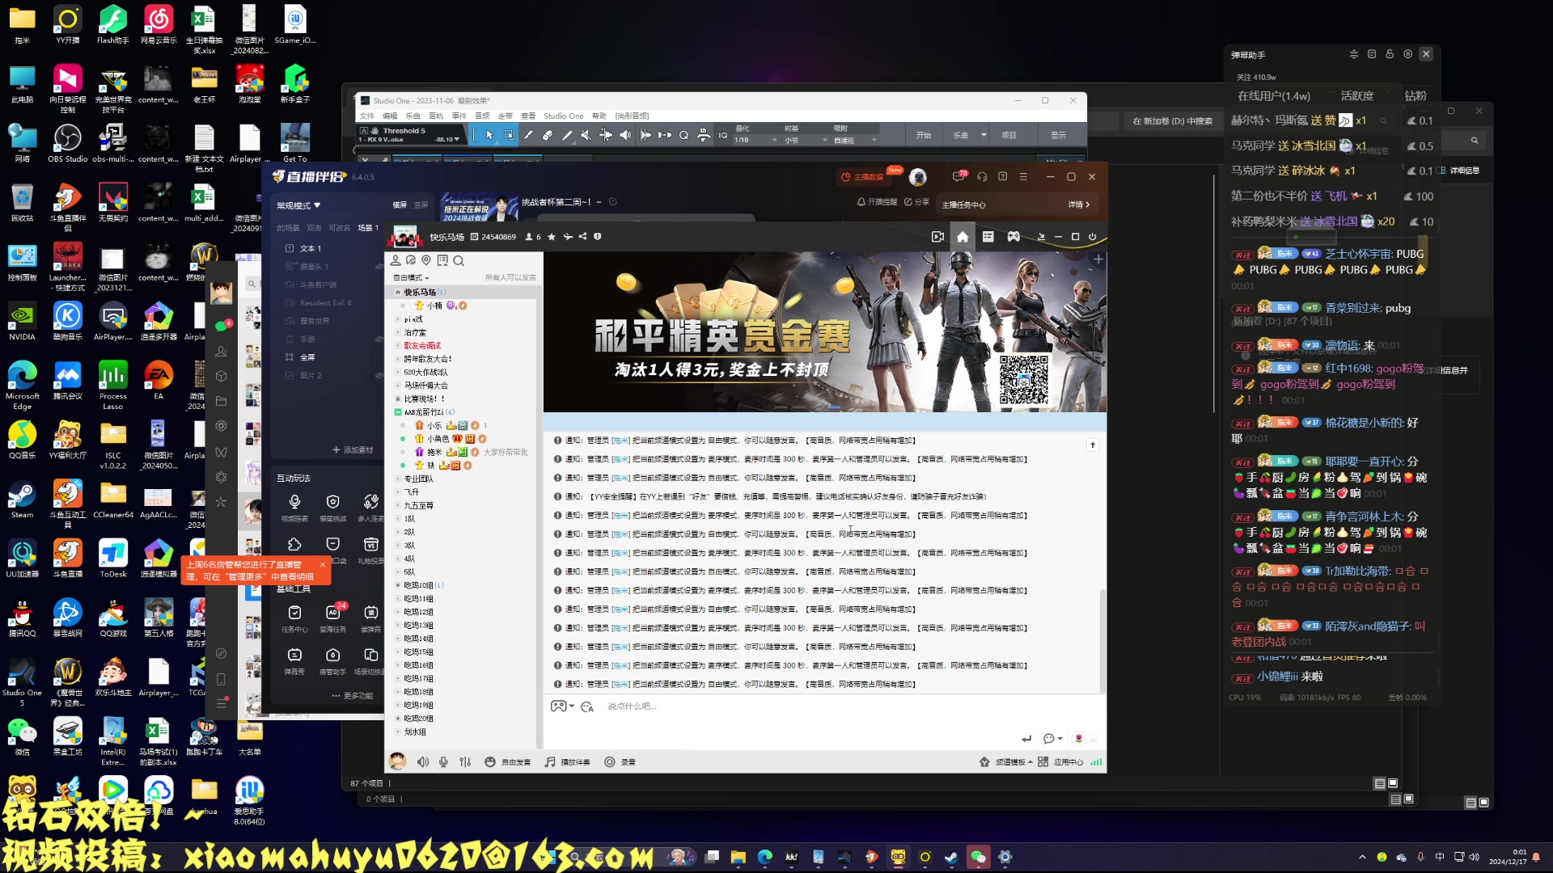Image resolution: width=1553 pixels, height=873 pixels.
Task: Open the headset customer service icon
Action: (982, 176)
